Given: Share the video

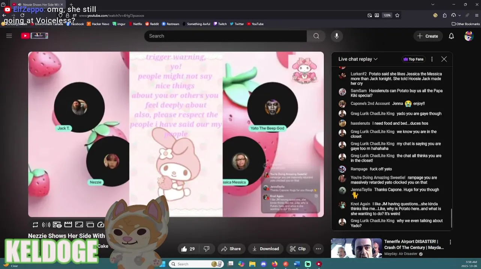Looking at the screenshot, I should [231, 249].
